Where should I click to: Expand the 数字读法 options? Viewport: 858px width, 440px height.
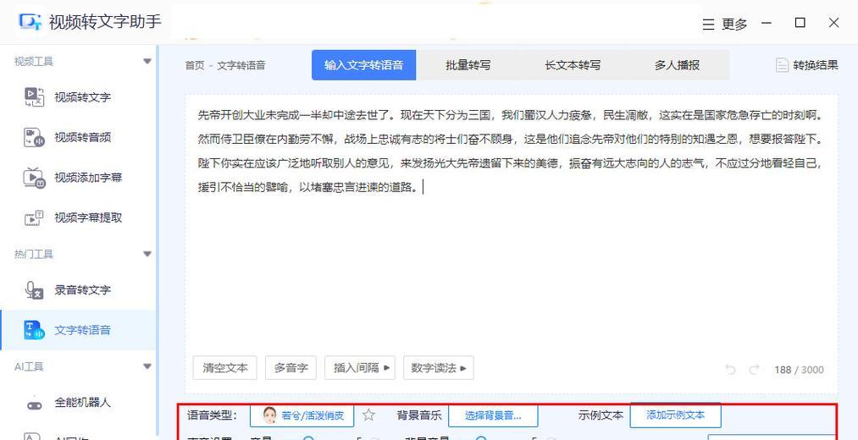pos(438,368)
